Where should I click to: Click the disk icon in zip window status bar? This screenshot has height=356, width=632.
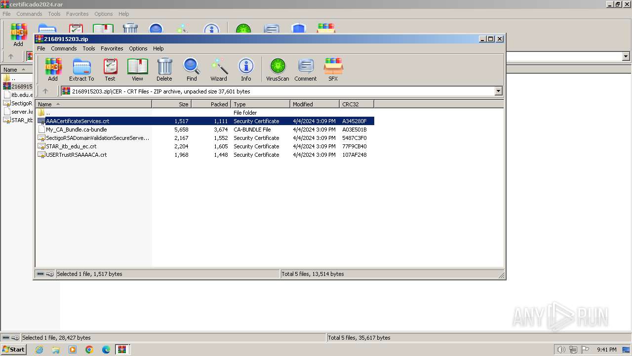(40, 274)
